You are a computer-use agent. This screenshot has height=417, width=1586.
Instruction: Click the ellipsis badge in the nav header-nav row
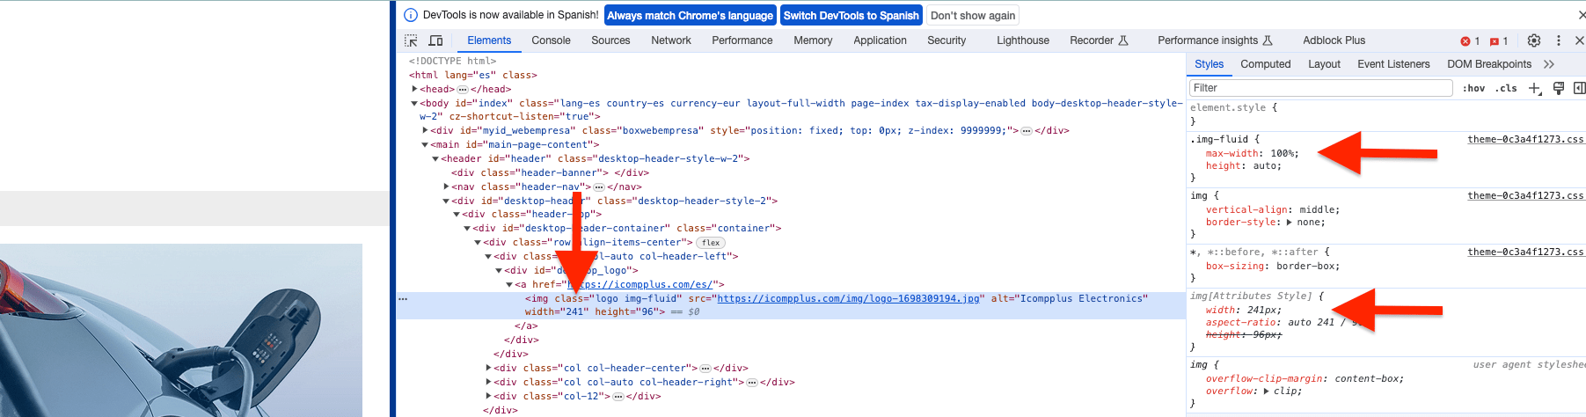599,187
